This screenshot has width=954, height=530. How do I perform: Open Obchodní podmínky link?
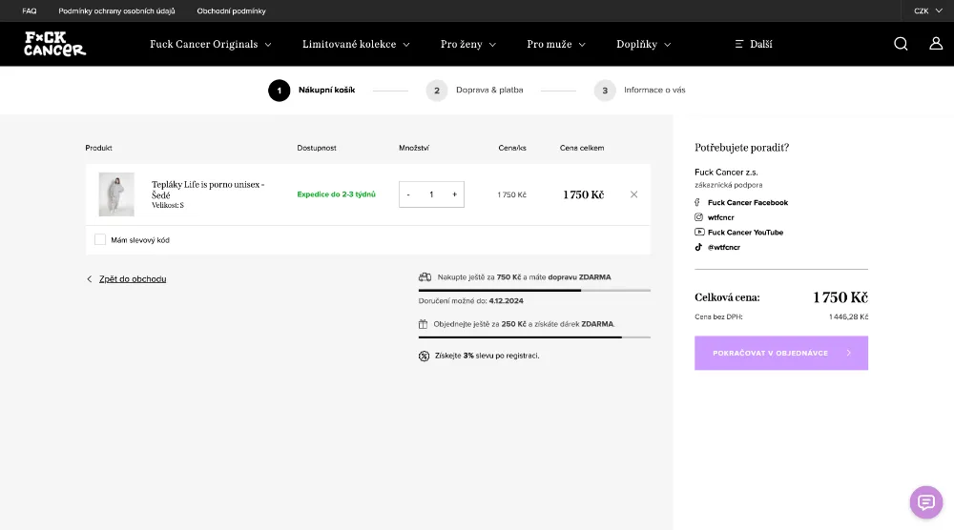click(231, 10)
